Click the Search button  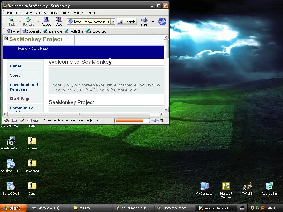coord(127,22)
